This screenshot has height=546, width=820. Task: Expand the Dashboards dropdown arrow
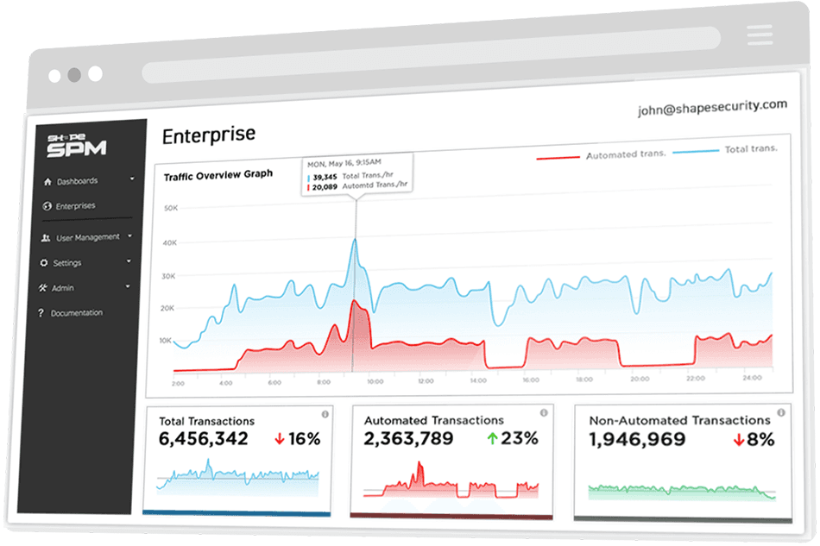(132, 179)
